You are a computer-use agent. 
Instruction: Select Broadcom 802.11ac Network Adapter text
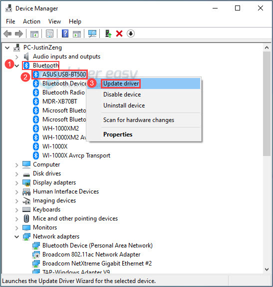click(91, 254)
